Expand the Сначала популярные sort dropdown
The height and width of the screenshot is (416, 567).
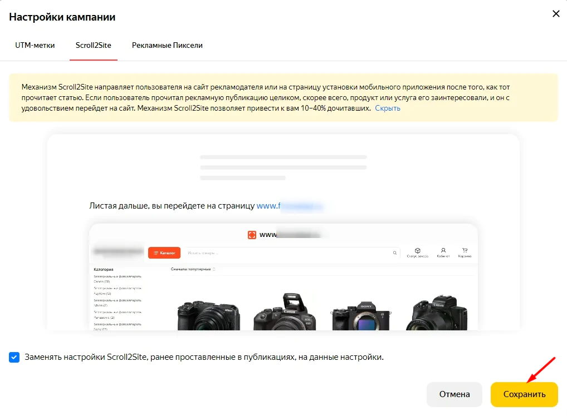193,269
